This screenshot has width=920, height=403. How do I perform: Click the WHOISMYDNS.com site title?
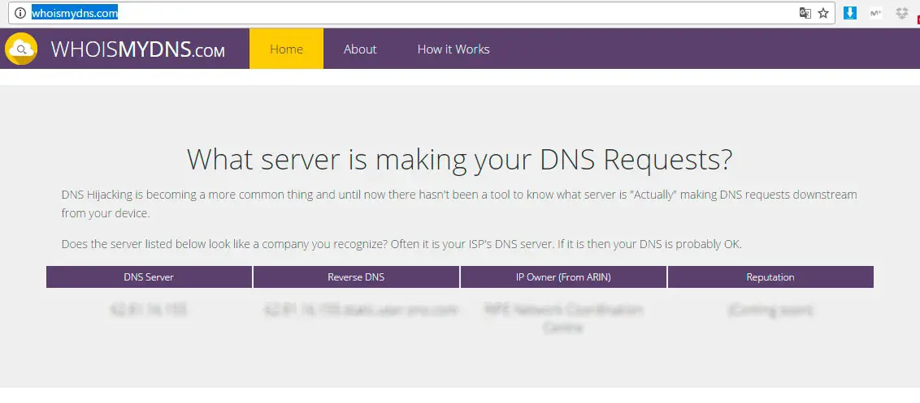(138, 49)
